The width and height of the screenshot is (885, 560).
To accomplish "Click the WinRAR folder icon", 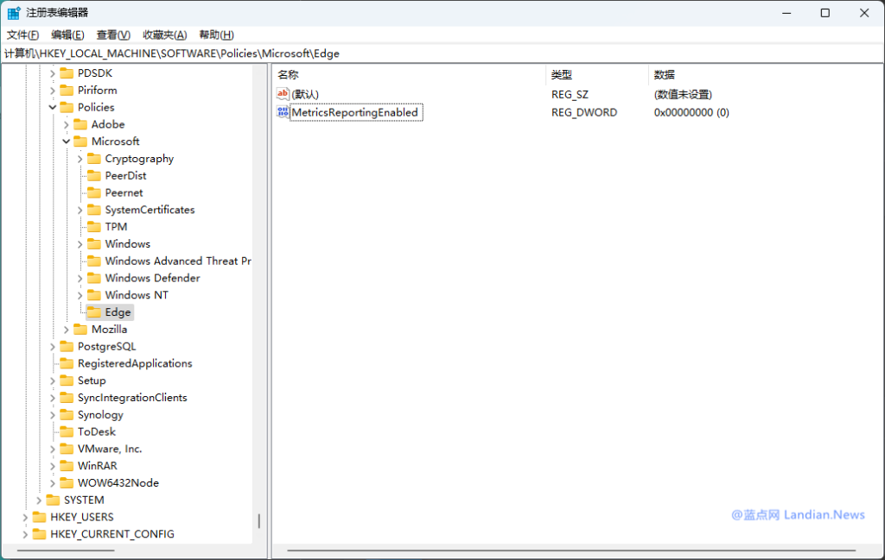I will coord(67,466).
